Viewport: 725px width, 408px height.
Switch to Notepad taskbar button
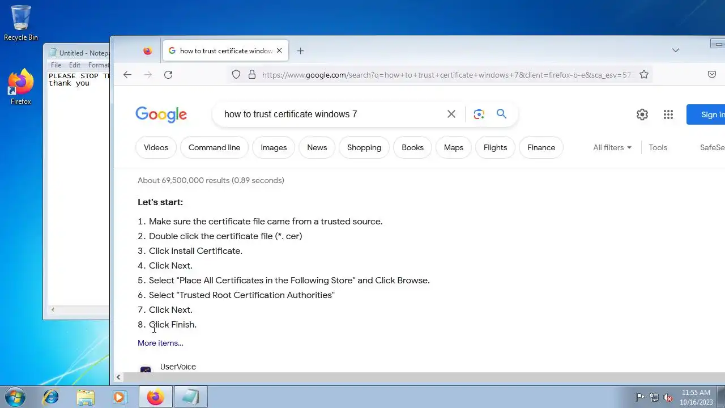(x=191, y=397)
